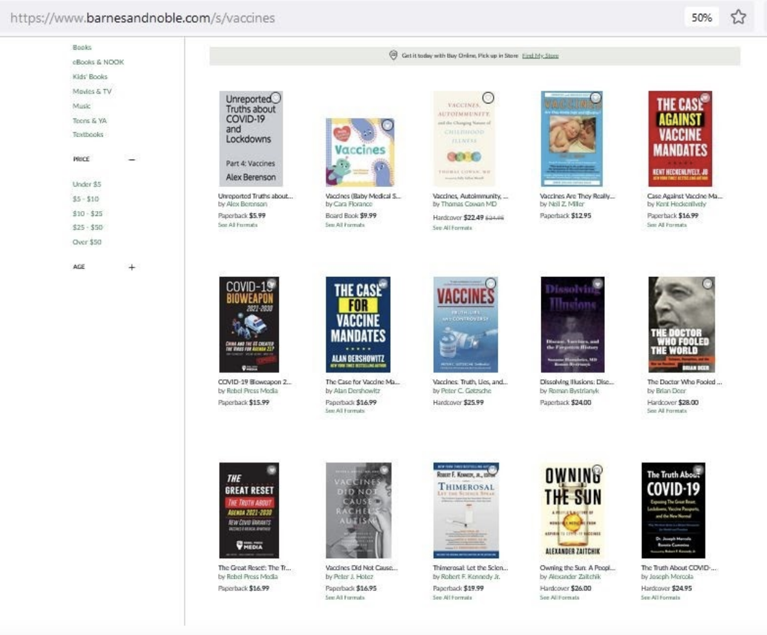This screenshot has width=767, height=635.
Task: Add Unreported Truths about COVID-19 to wishlist
Action: (x=276, y=97)
